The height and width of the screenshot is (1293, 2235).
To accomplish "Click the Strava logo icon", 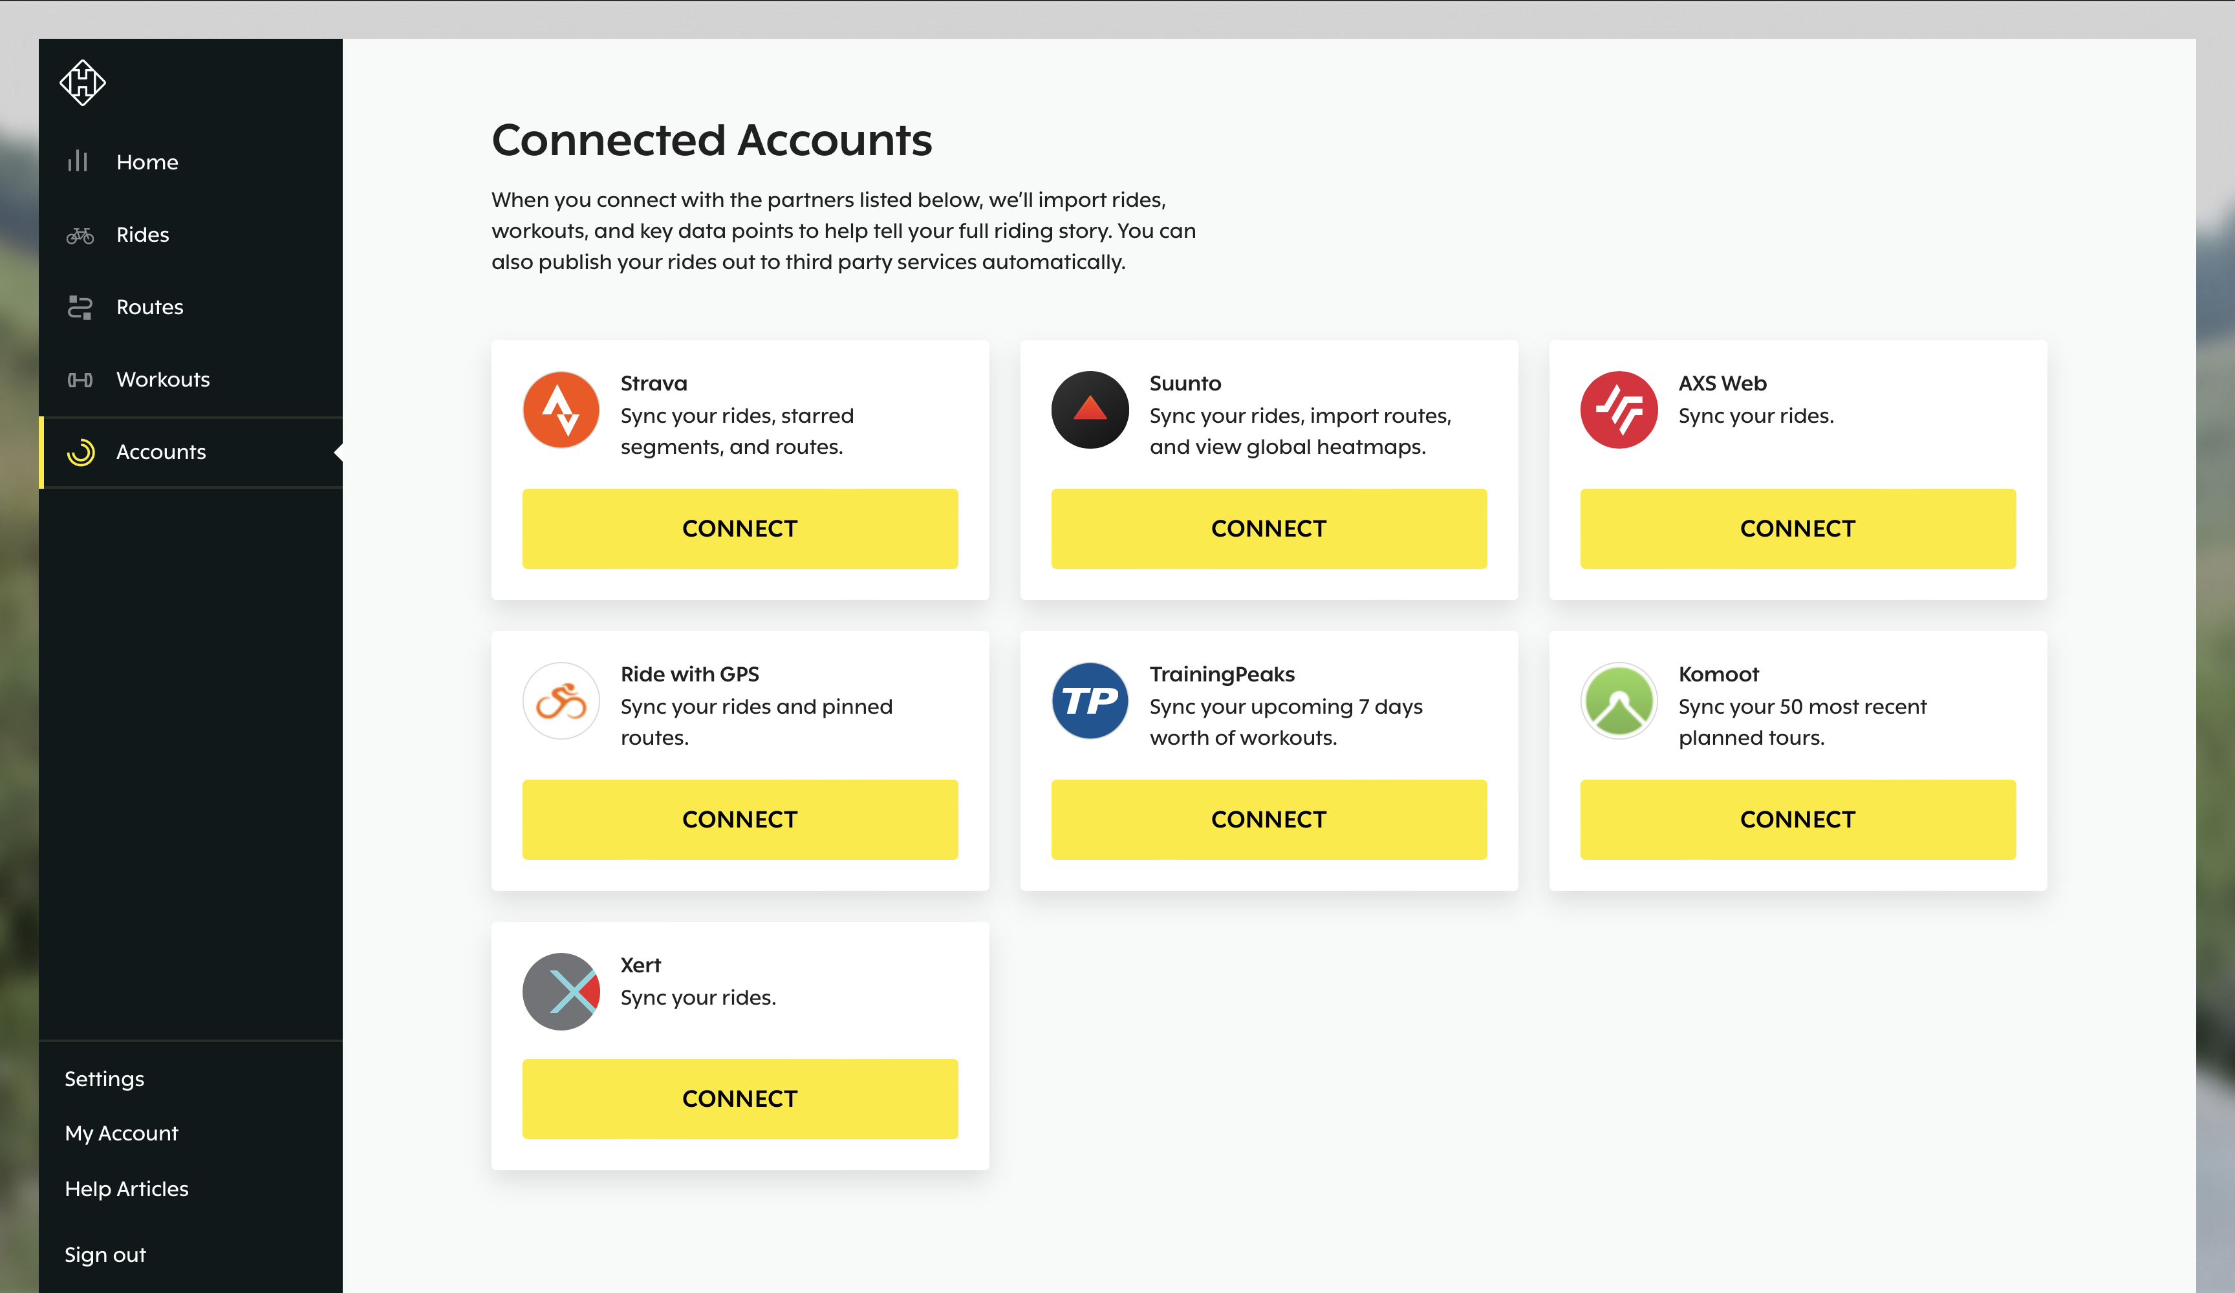I will pos(561,410).
